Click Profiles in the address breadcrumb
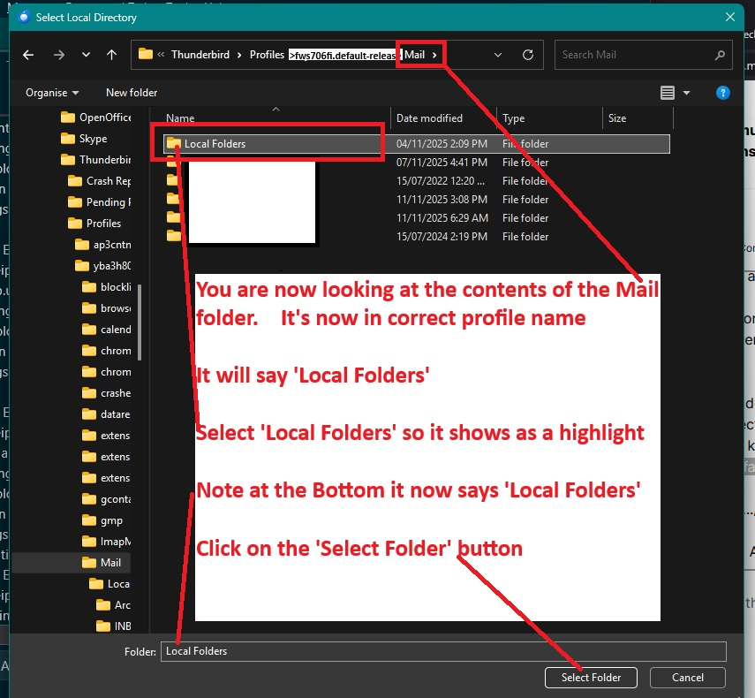 point(267,55)
